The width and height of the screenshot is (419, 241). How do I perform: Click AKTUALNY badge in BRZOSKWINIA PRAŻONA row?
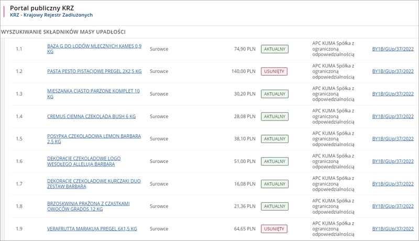pyautogui.click(x=274, y=206)
